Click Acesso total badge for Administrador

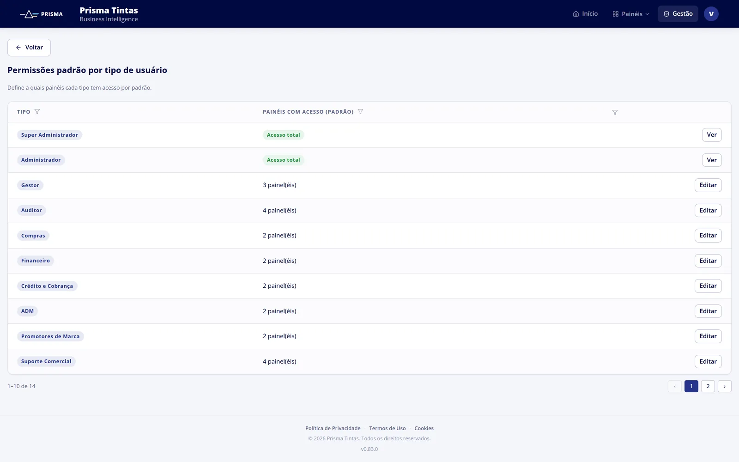point(284,160)
